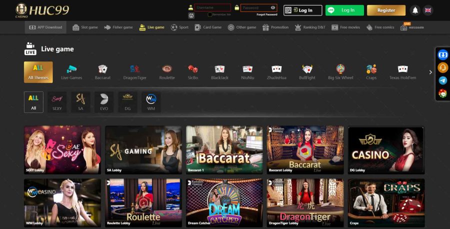Show more themes with right chevron
450x229 pixels.
(x=430, y=72)
